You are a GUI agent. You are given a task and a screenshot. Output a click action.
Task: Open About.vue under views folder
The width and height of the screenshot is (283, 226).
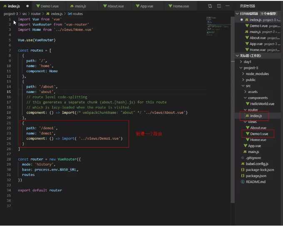pyautogui.click(x=258, y=128)
